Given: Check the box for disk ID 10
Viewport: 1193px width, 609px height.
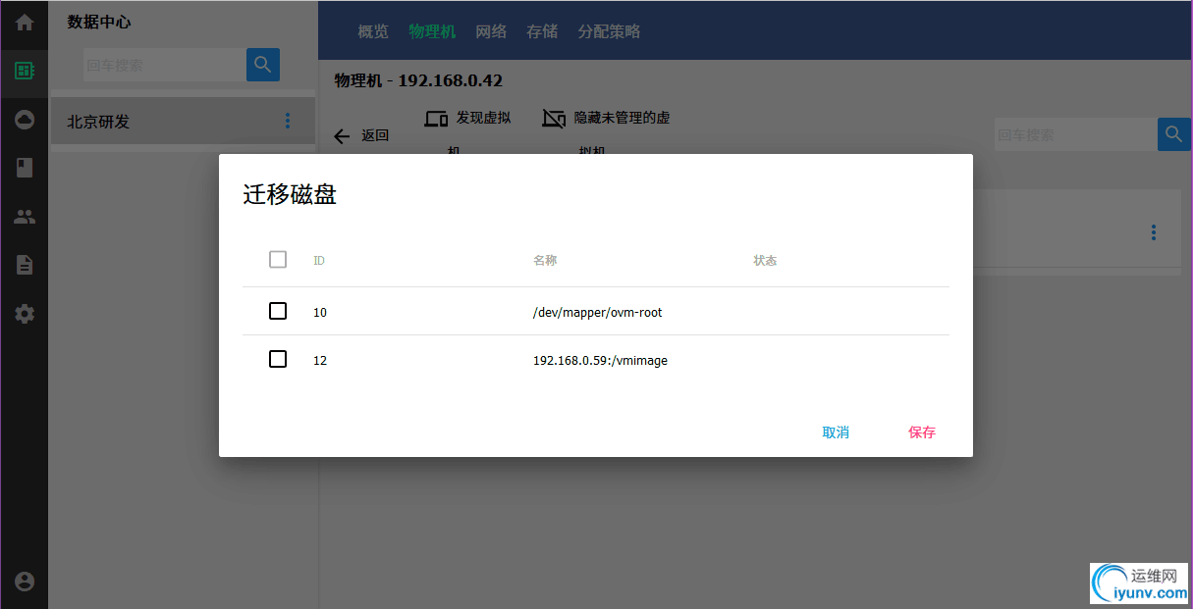Looking at the screenshot, I should pos(278,311).
